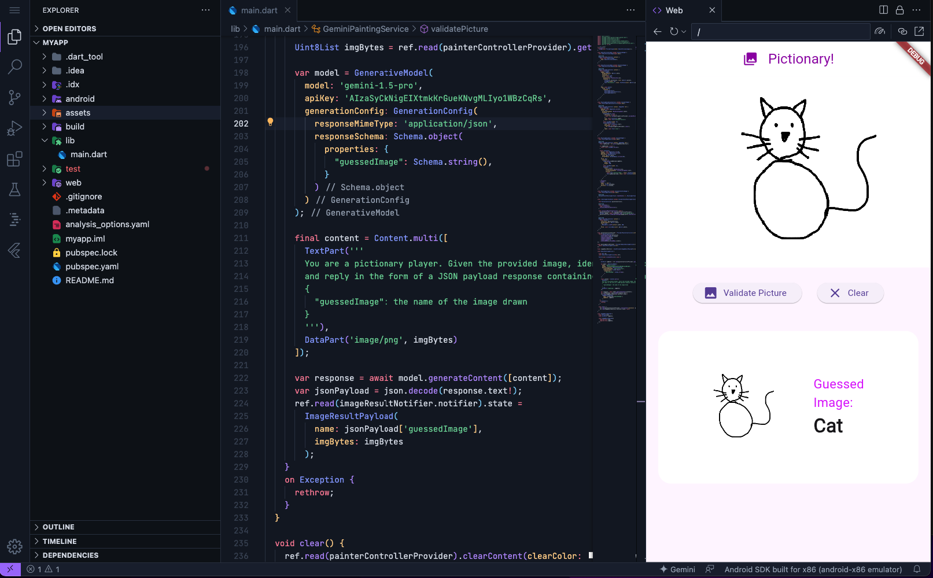Open Search in the activity bar
The image size is (933, 578).
(x=14, y=67)
